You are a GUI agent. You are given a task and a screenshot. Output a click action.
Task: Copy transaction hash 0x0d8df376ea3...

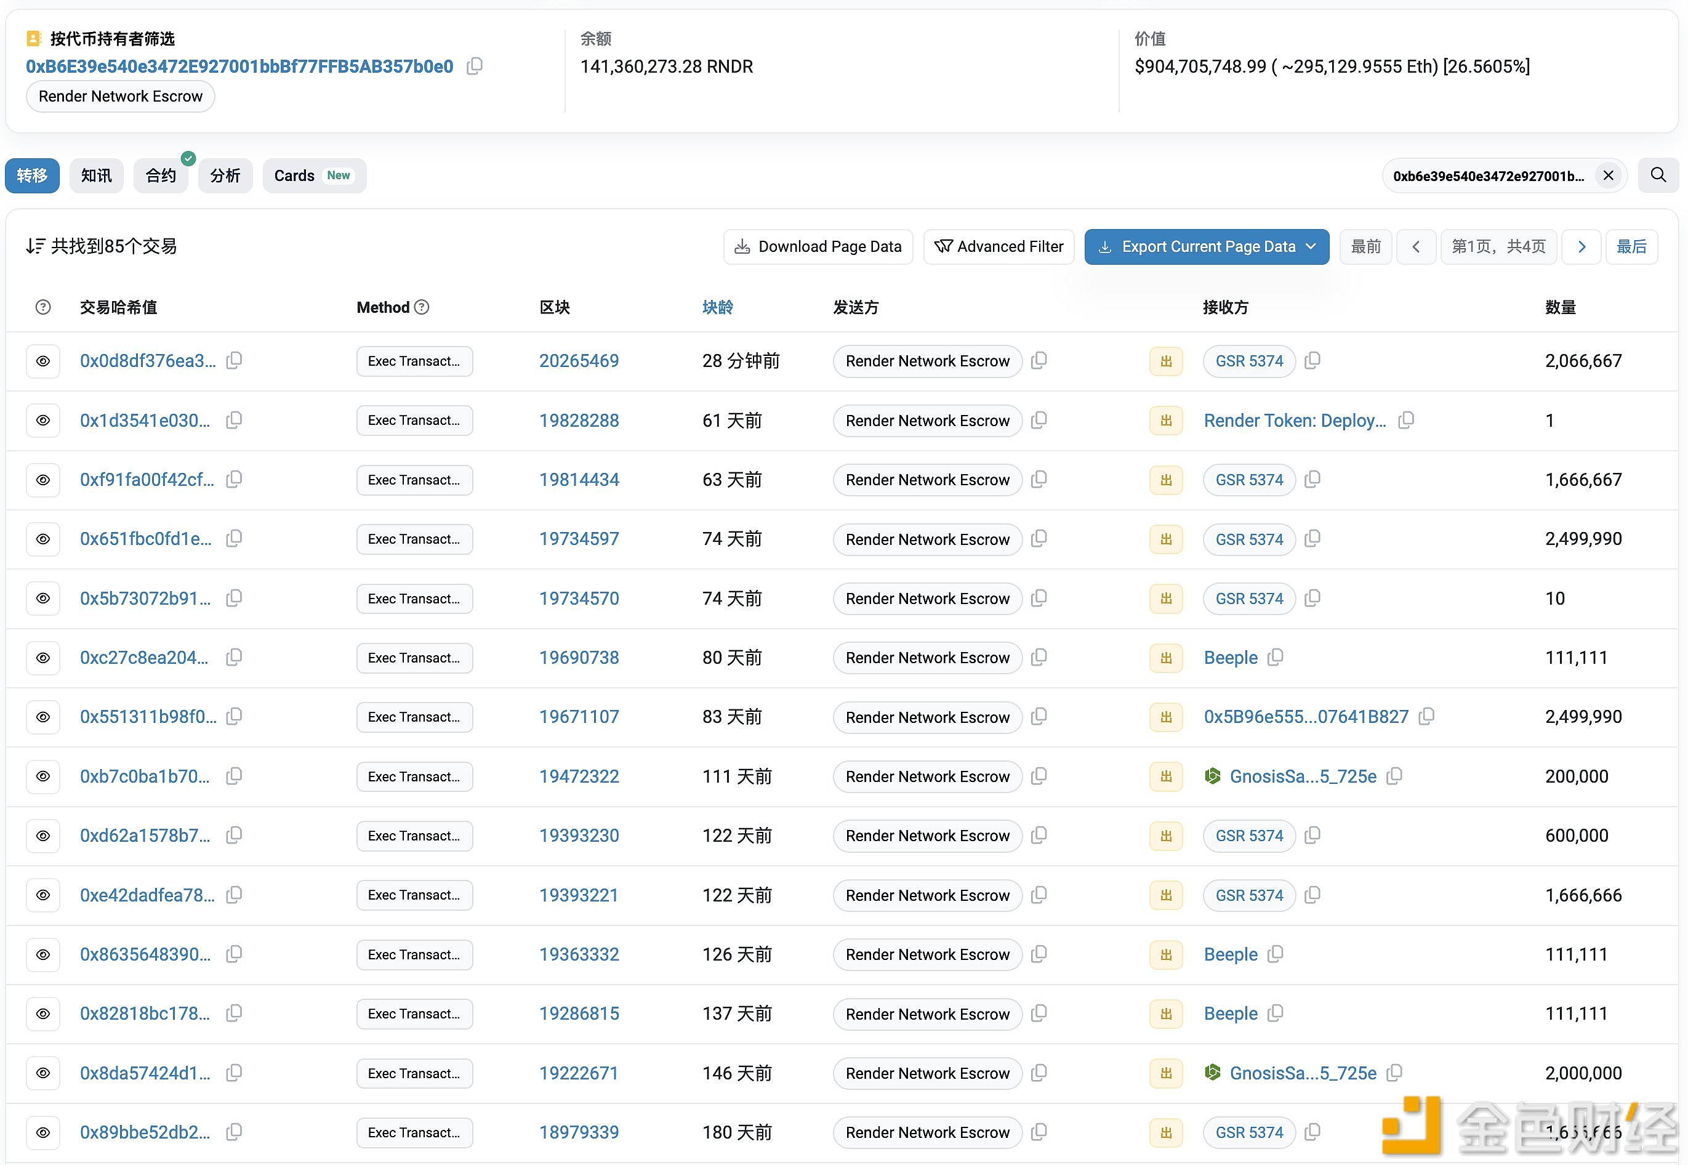click(x=235, y=361)
